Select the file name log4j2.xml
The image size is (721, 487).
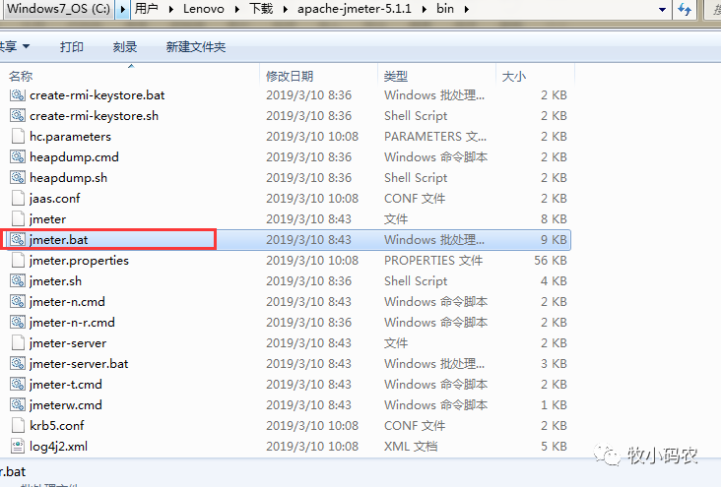[x=58, y=447]
